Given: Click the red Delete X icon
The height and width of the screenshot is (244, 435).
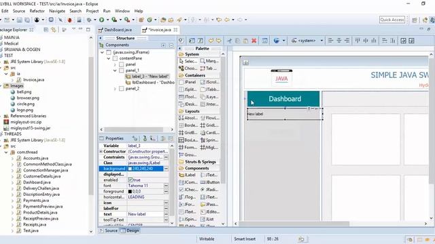Looking at the screenshot, I should [x=254, y=41].
